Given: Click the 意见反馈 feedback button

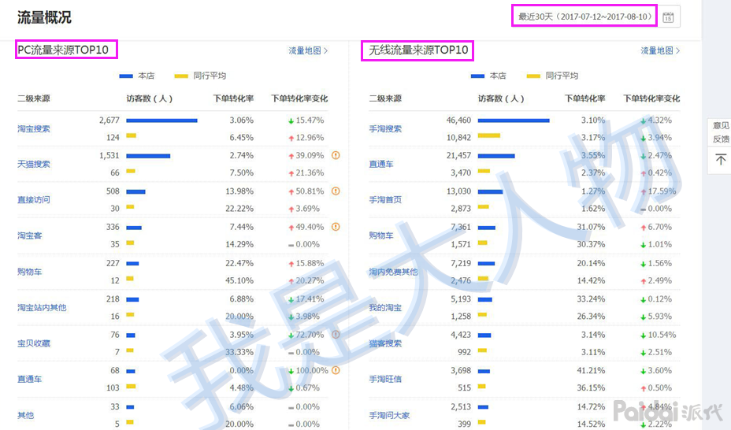Looking at the screenshot, I should tap(720, 132).
